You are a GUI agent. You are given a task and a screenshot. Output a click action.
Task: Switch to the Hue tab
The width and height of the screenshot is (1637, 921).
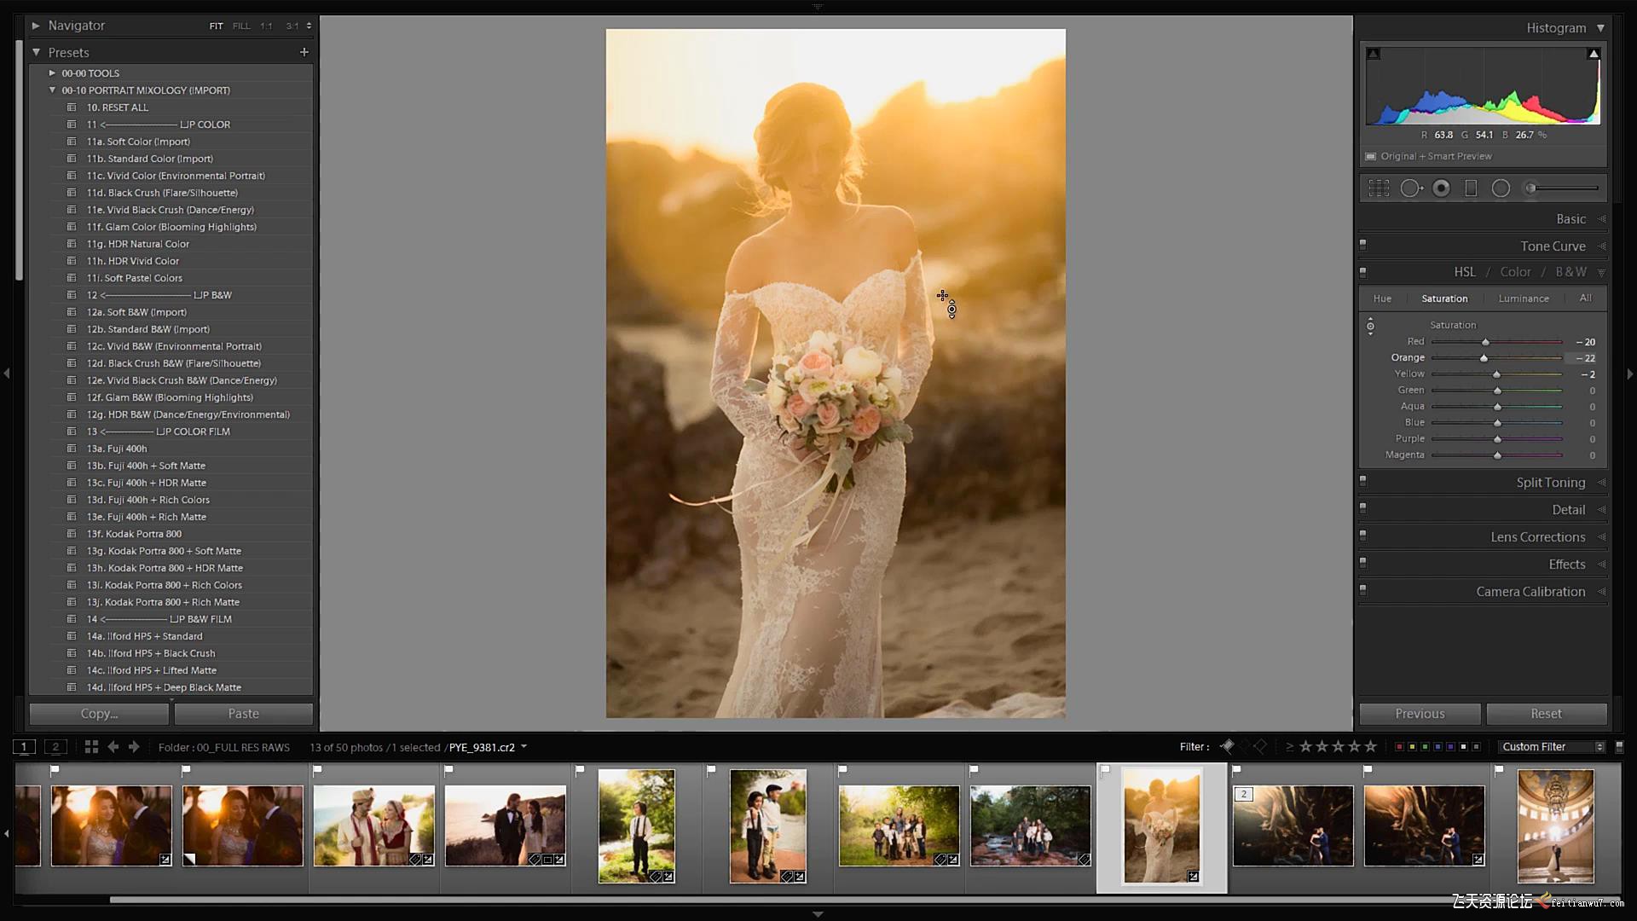click(x=1382, y=298)
